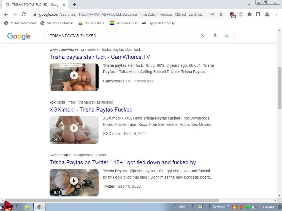Click the '1 week ago' text

pyautogui.click(x=144, y=81)
